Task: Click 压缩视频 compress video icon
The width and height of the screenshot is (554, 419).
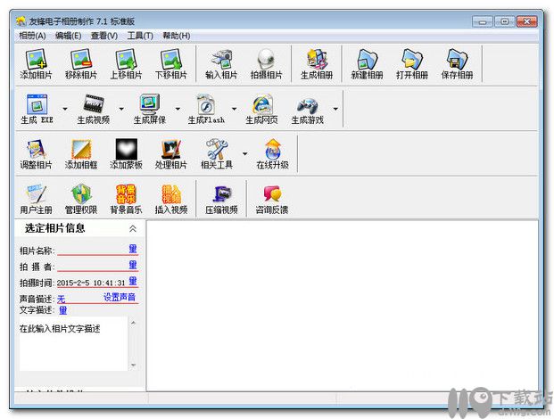Action: (221, 199)
